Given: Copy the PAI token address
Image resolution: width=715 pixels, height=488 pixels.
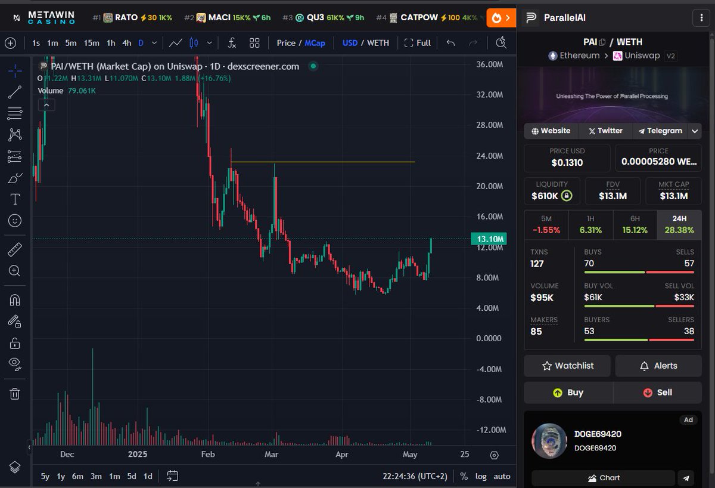Looking at the screenshot, I should (x=603, y=42).
